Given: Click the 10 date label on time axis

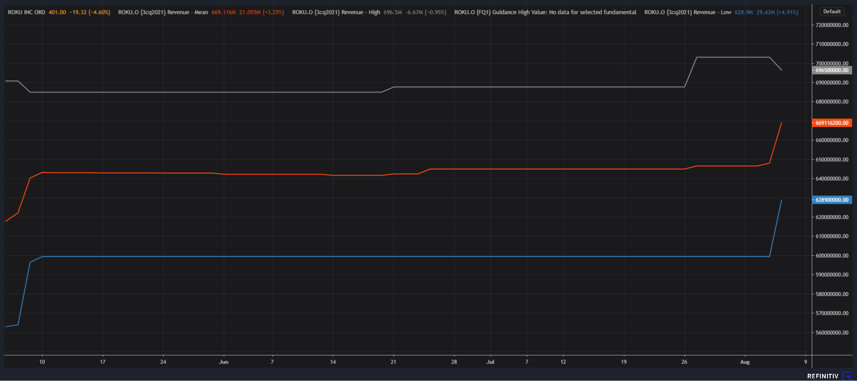Looking at the screenshot, I should 42,362.
